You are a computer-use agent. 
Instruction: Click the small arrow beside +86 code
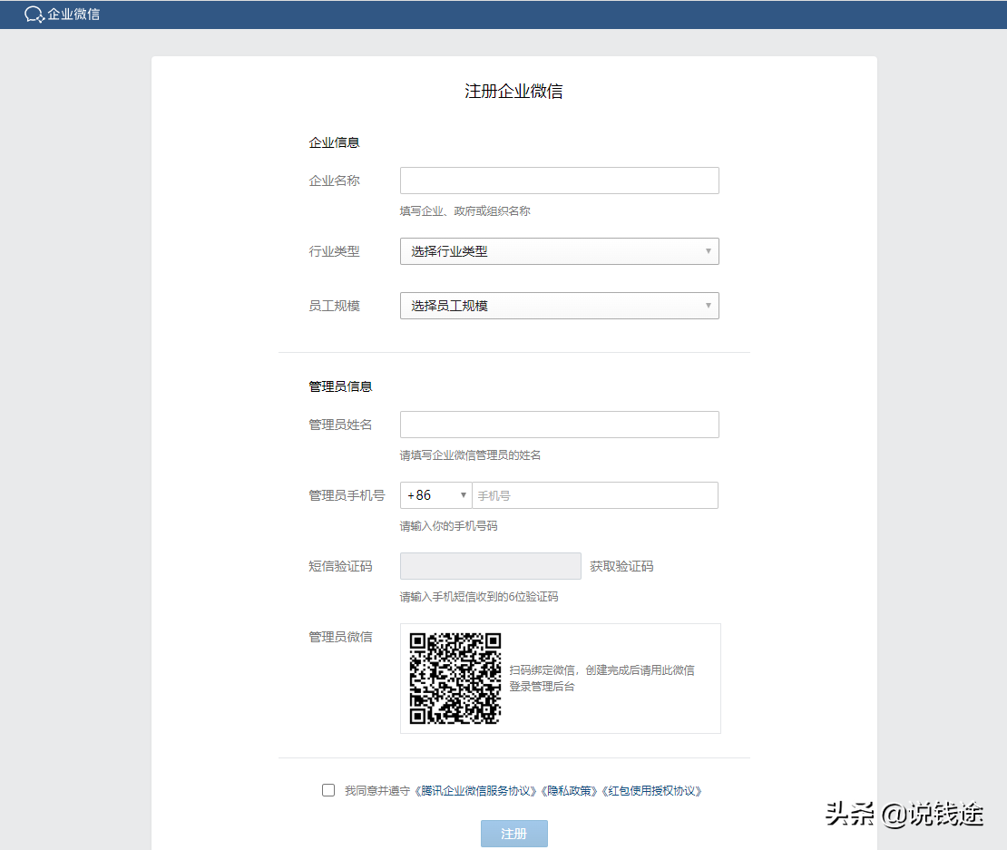464,495
